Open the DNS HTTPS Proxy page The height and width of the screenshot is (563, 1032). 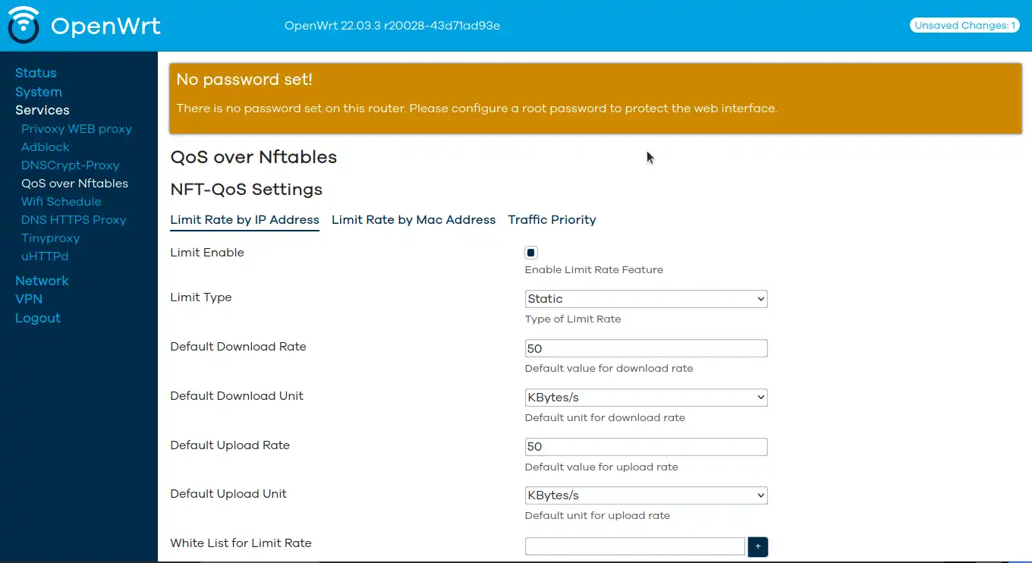point(74,220)
